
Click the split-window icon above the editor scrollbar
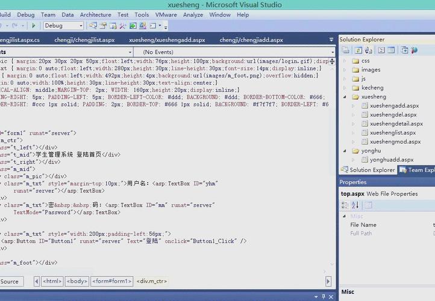coord(332,61)
